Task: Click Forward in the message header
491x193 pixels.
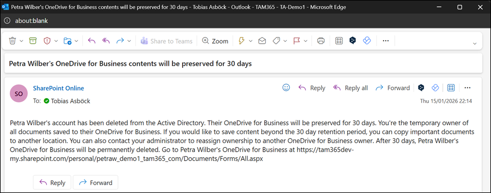Action: 392,88
